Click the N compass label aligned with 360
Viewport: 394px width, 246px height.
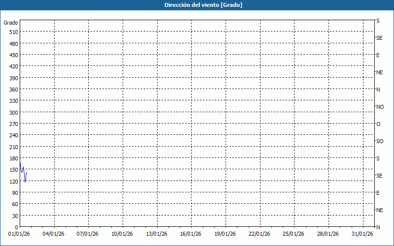pyautogui.click(x=378, y=90)
